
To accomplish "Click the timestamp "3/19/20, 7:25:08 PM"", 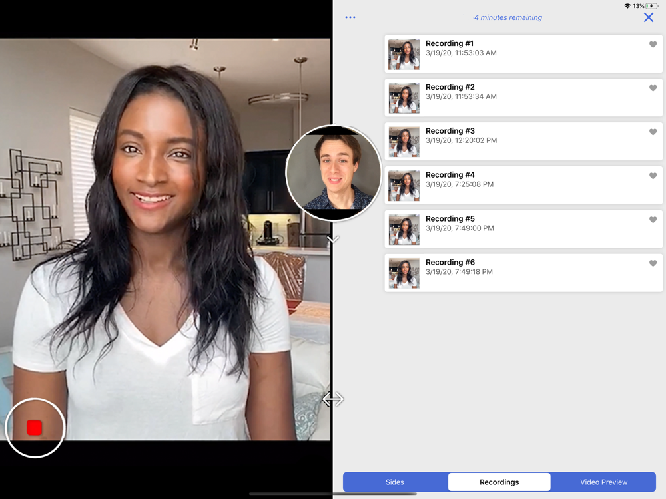I will click(460, 184).
